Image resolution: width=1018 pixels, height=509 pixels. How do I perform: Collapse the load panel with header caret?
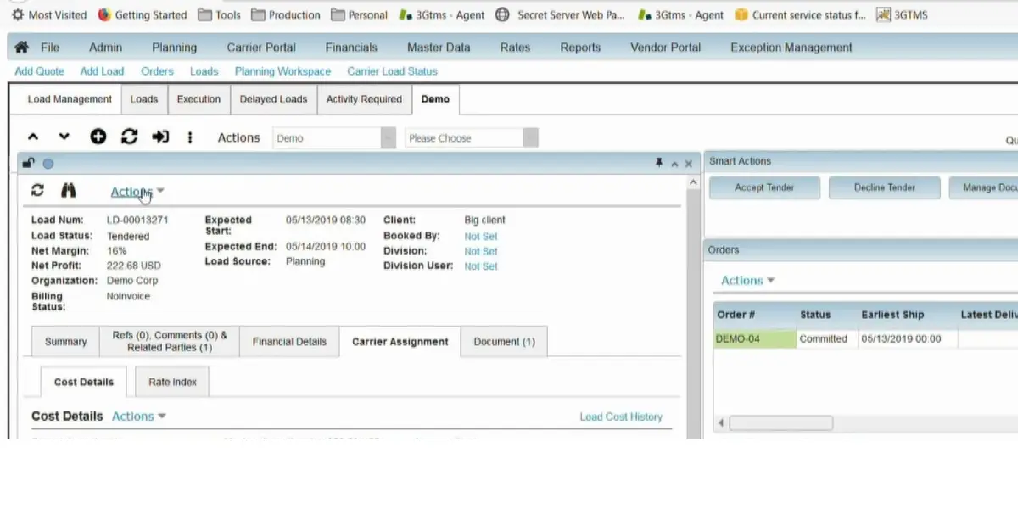click(x=674, y=164)
